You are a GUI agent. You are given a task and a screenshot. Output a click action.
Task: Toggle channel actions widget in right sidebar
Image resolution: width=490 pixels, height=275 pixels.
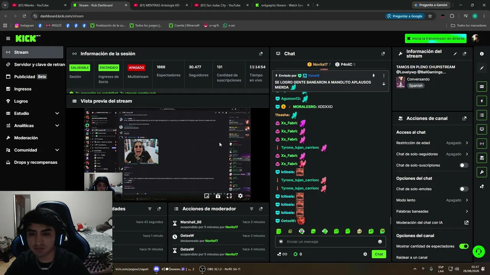[482, 158]
